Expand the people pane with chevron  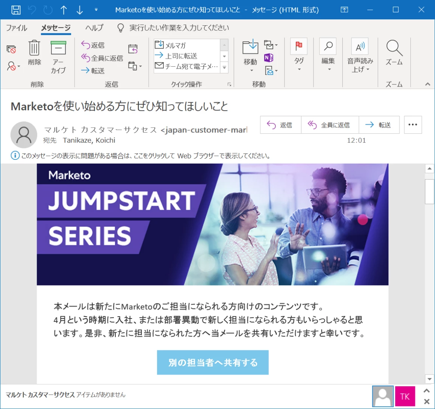427,391
